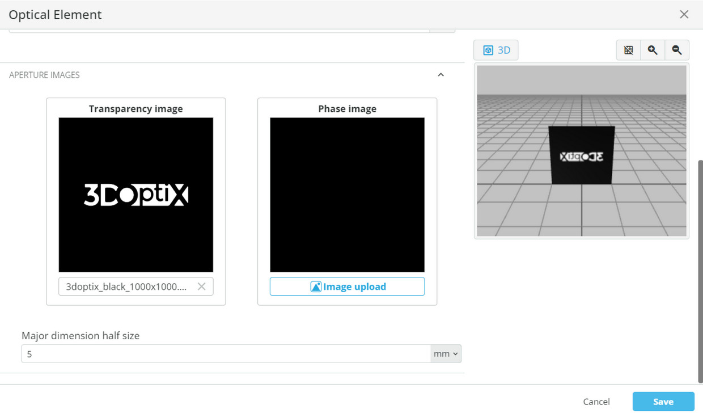Screen dimensions: 703x417
Task: Upload a phase image
Action: [x=347, y=287]
